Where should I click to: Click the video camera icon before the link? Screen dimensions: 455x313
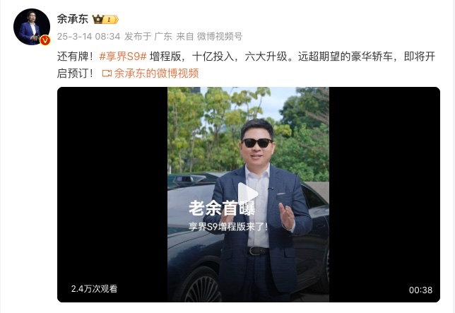(107, 73)
